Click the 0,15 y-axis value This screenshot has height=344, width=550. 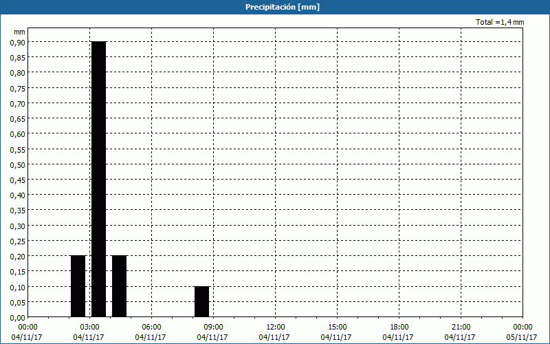(x=18, y=272)
